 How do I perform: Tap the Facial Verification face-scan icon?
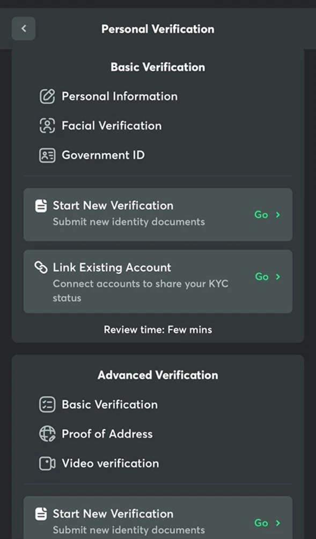[x=47, y=125]
